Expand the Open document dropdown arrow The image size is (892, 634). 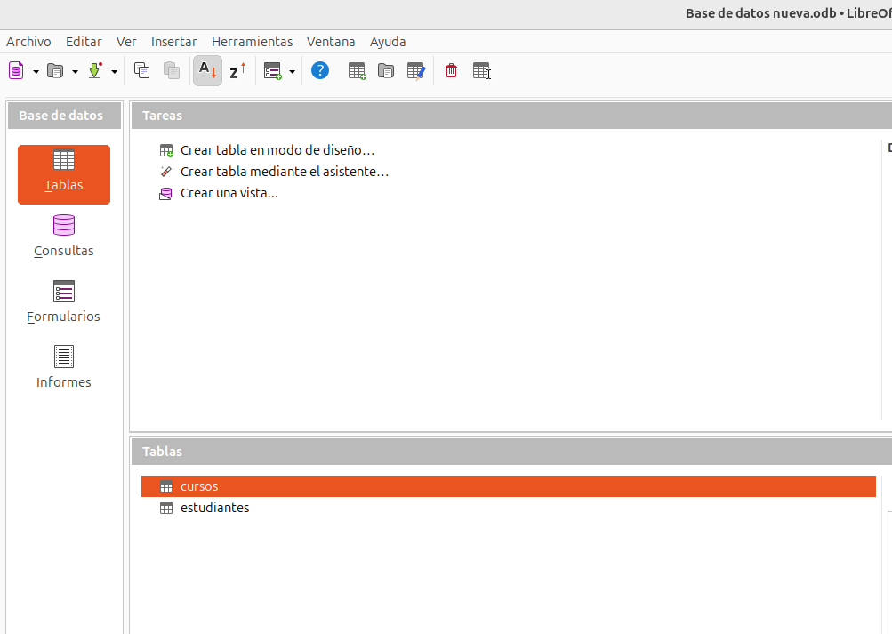75,71
